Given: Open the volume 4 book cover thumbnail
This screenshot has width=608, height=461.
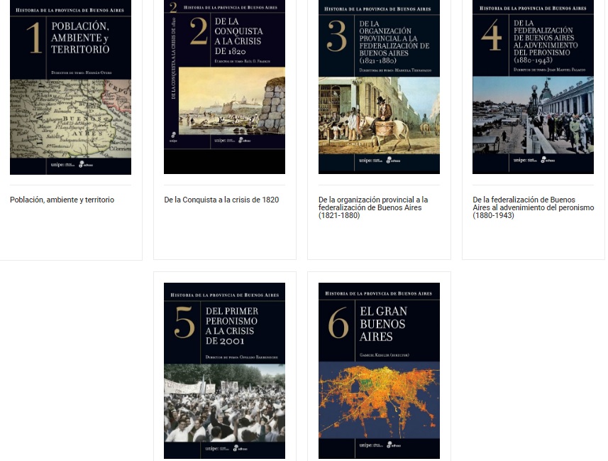Looking at the screenshot, I should click(534, 87).
